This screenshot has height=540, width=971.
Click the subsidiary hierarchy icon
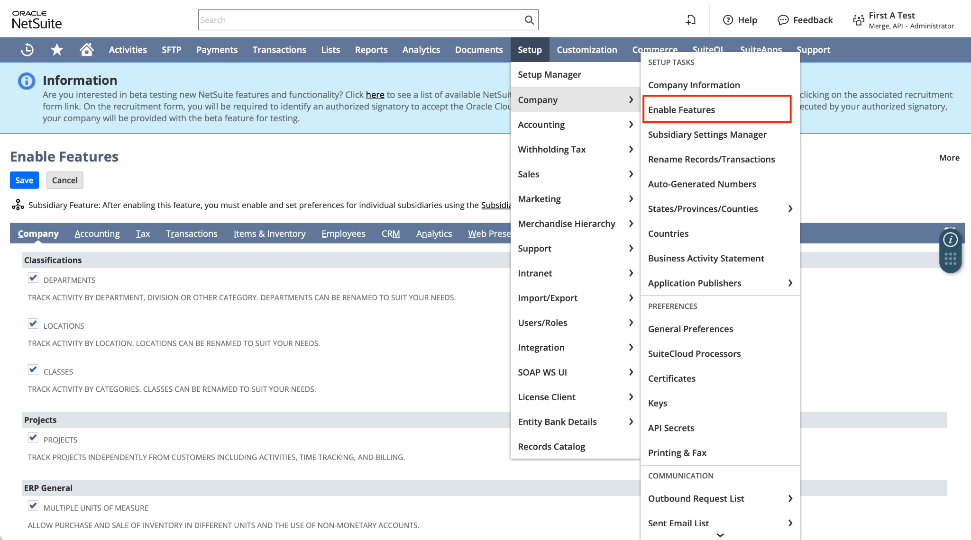pyautogui.click(x=18, y=205)
